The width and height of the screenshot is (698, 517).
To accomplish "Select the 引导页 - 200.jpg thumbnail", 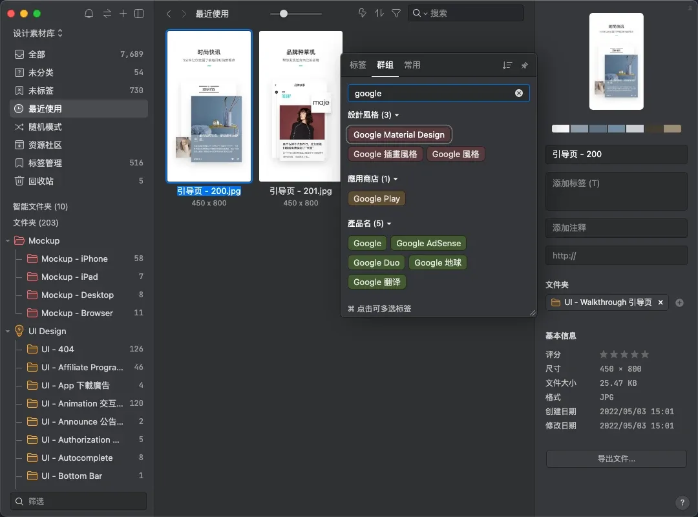I will click(209, 107).
